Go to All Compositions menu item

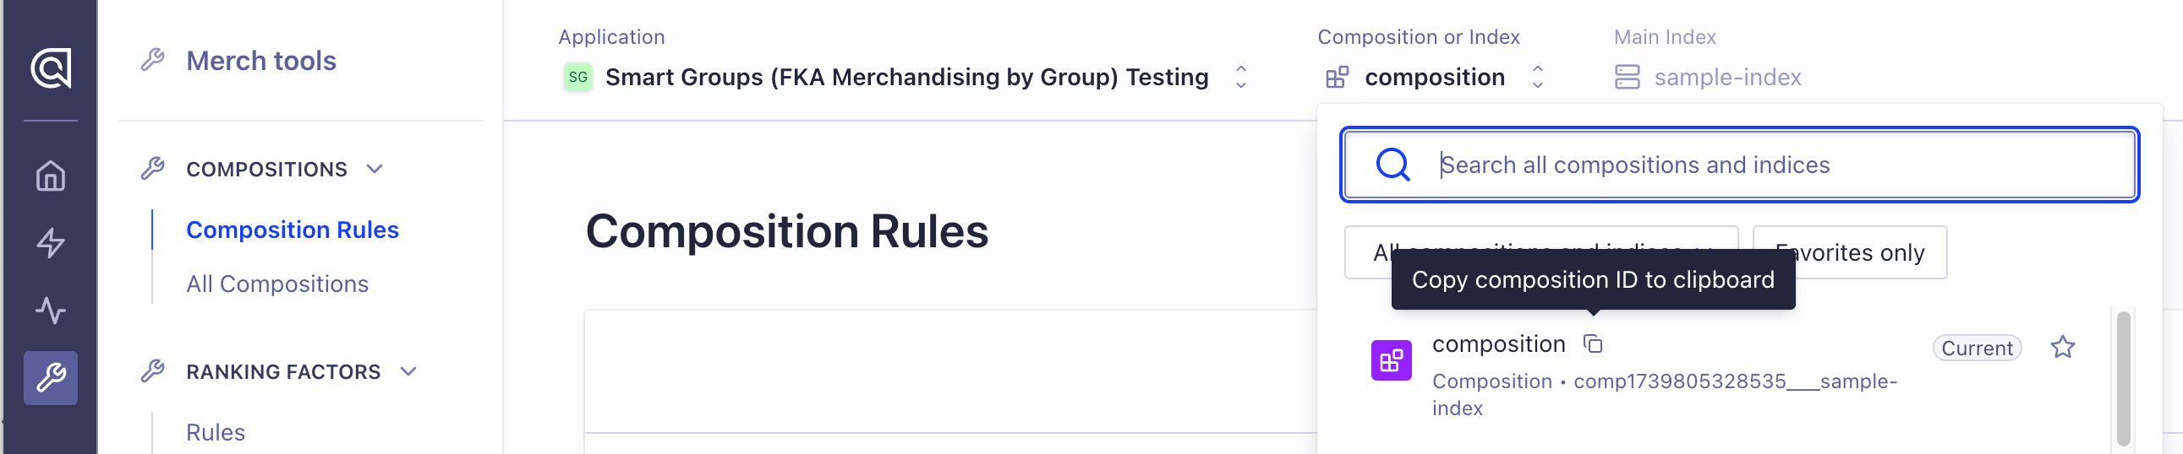click(x=277, y=284)
